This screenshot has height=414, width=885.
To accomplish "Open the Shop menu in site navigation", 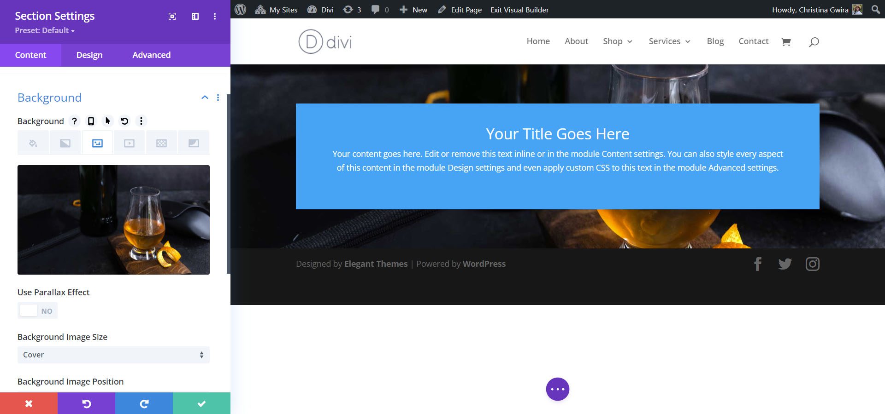I will [618, 41].
